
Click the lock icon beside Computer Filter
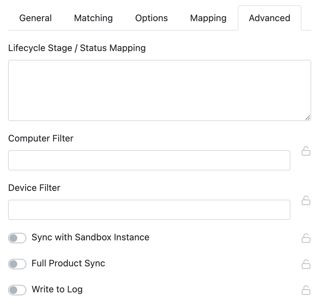pyautogui.click(x=306, y=151)
